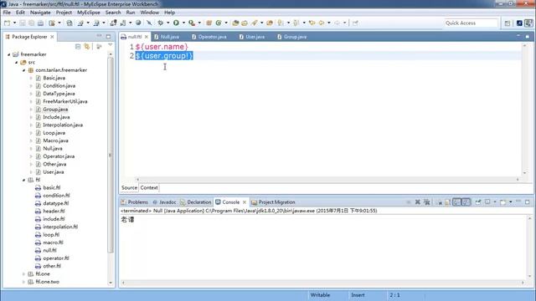536x301 pixels.
Task: Click the Forward navigation arrow icon
Action: [x=338, y=23]
